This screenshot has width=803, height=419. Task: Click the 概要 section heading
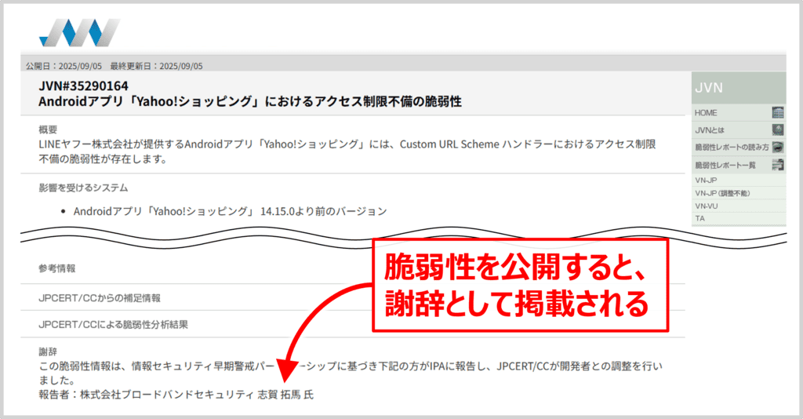pyautogui.click(x=48, y=129)
